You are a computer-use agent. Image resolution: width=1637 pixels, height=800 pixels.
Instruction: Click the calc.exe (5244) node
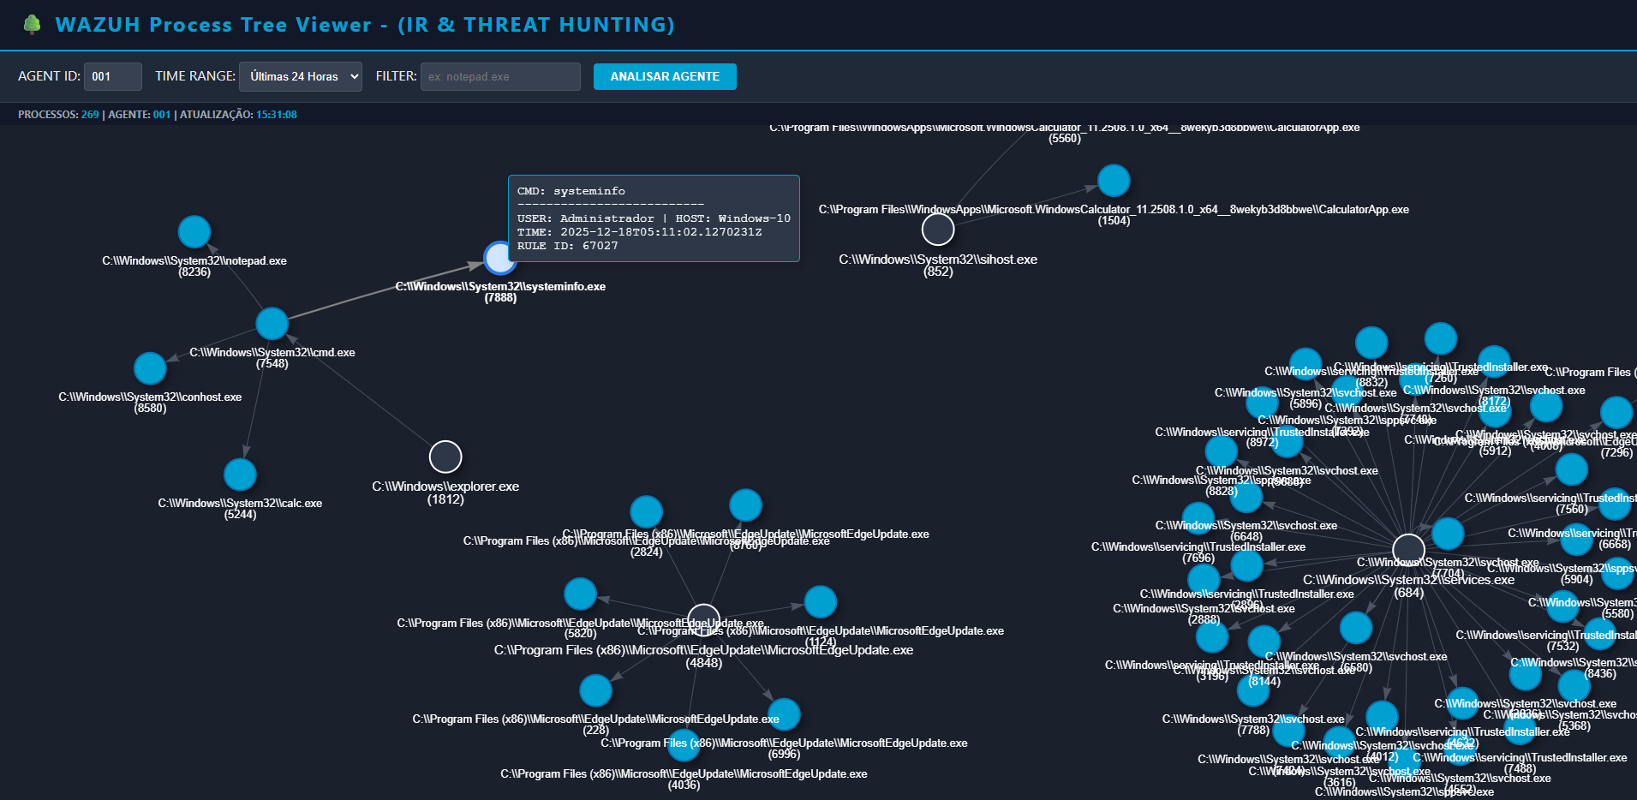click(240, 475)
